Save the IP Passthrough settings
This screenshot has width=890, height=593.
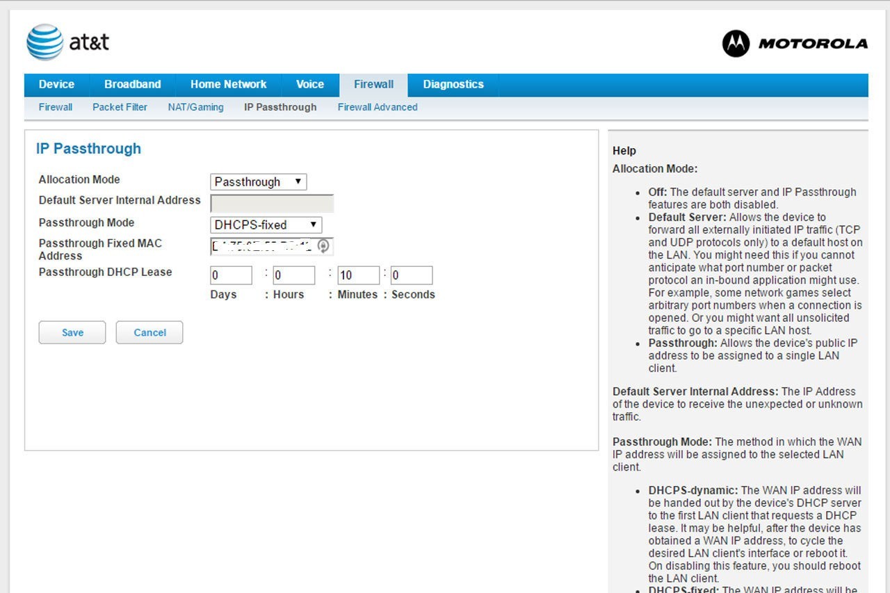[72, 332]
